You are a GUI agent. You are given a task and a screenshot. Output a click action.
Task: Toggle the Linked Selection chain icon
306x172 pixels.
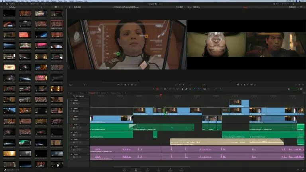click(x=186, y=89)
